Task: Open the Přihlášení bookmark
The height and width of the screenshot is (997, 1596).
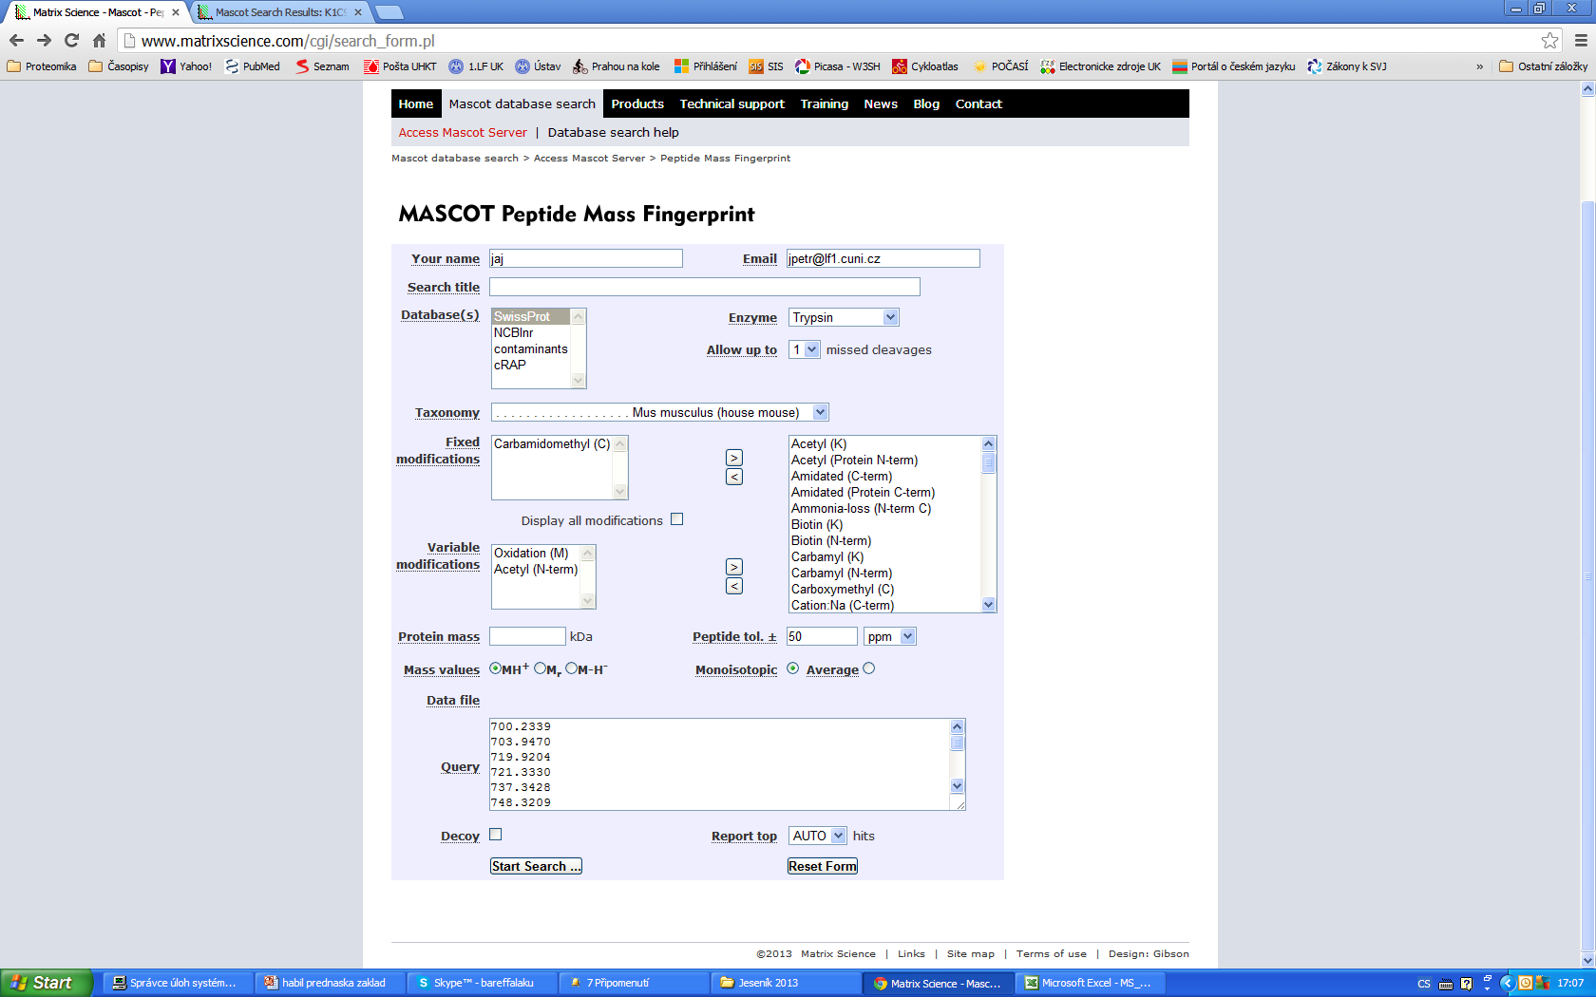Action: click(x=705, y=66)
